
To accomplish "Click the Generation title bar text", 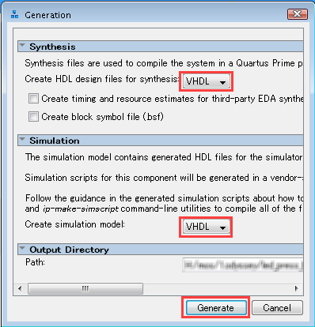I will (47, 15).
